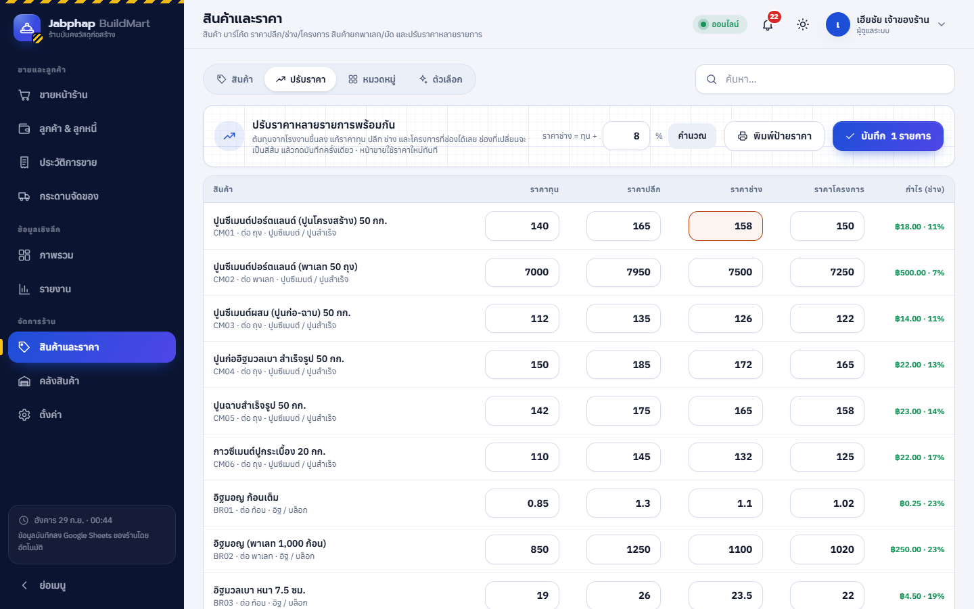Image resolution: width=974 pixels, height=609 pixels.
Task: Click the bulk price adjustment trend icon
Action: [x=229, y=136]
